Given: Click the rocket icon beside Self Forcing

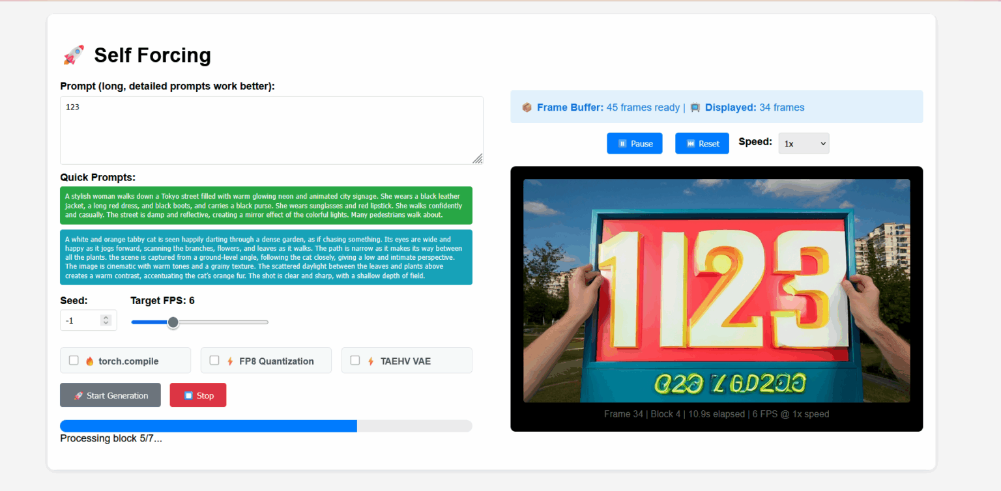Looking at the screenshot, I should tap(73, 55).
